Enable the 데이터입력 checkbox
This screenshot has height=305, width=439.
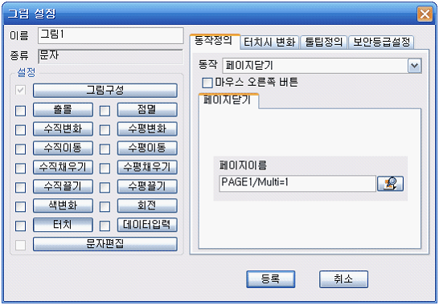pyautogui.click(x=105, y=226)
